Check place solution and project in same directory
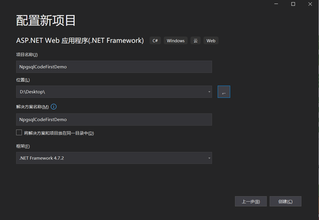Image resolution: width=319 pixels, height=220 pixels. [19, 132]
